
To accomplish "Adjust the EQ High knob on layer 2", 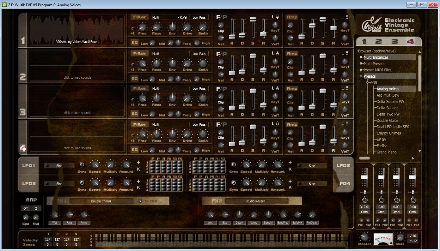I will 197,79.
